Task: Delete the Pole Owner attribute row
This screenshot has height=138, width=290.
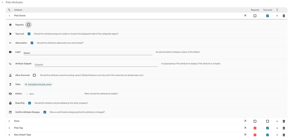Action: 284,16
